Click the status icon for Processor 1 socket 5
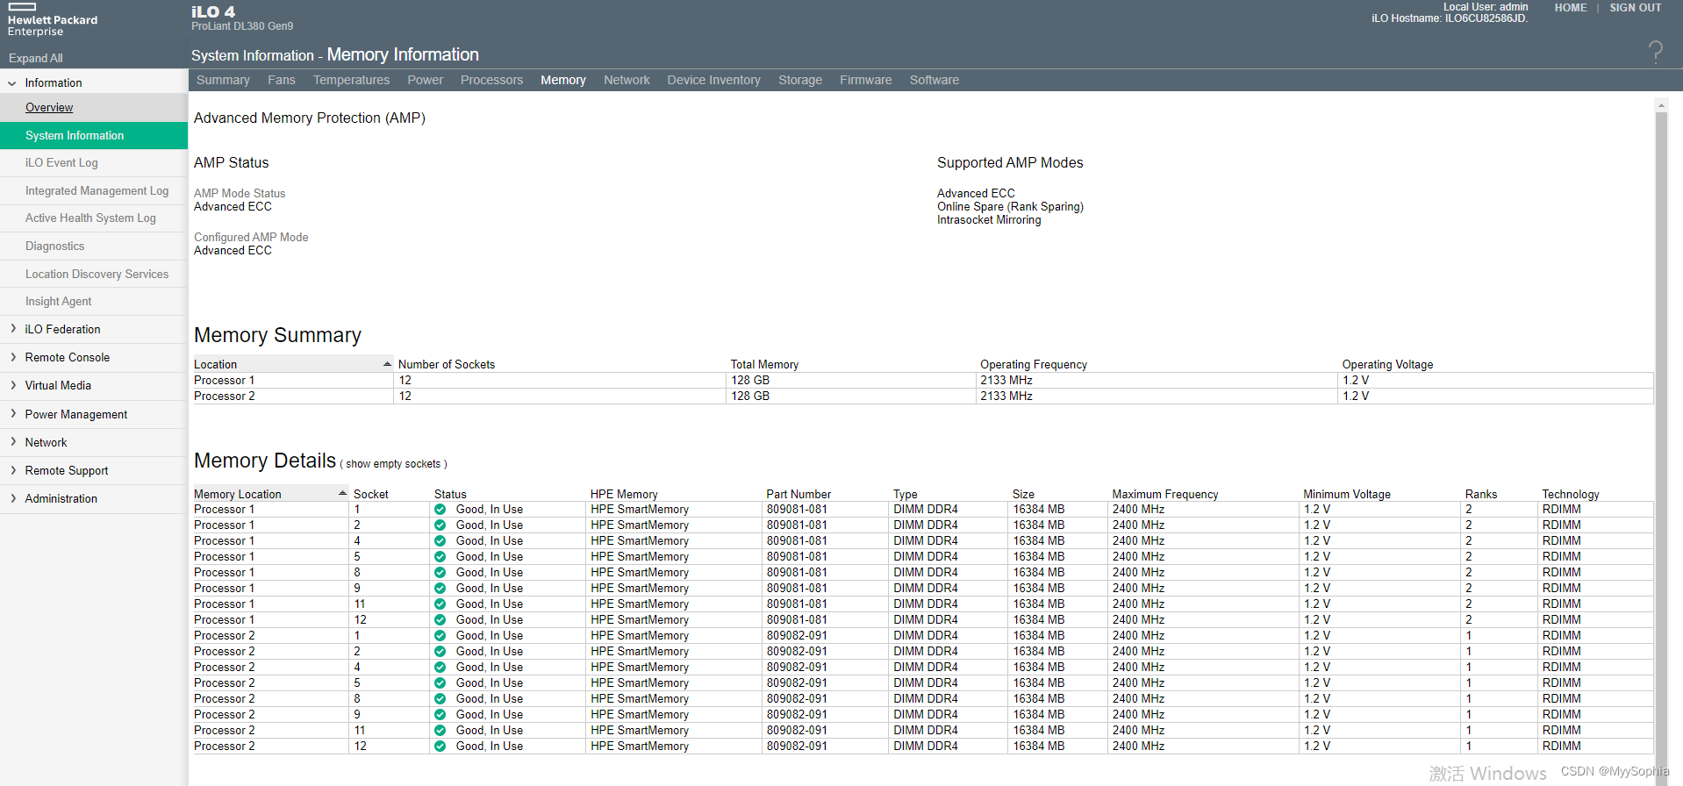Image resolution: width=1683 pixels, height=786 pixels. (x=440, y=557)
